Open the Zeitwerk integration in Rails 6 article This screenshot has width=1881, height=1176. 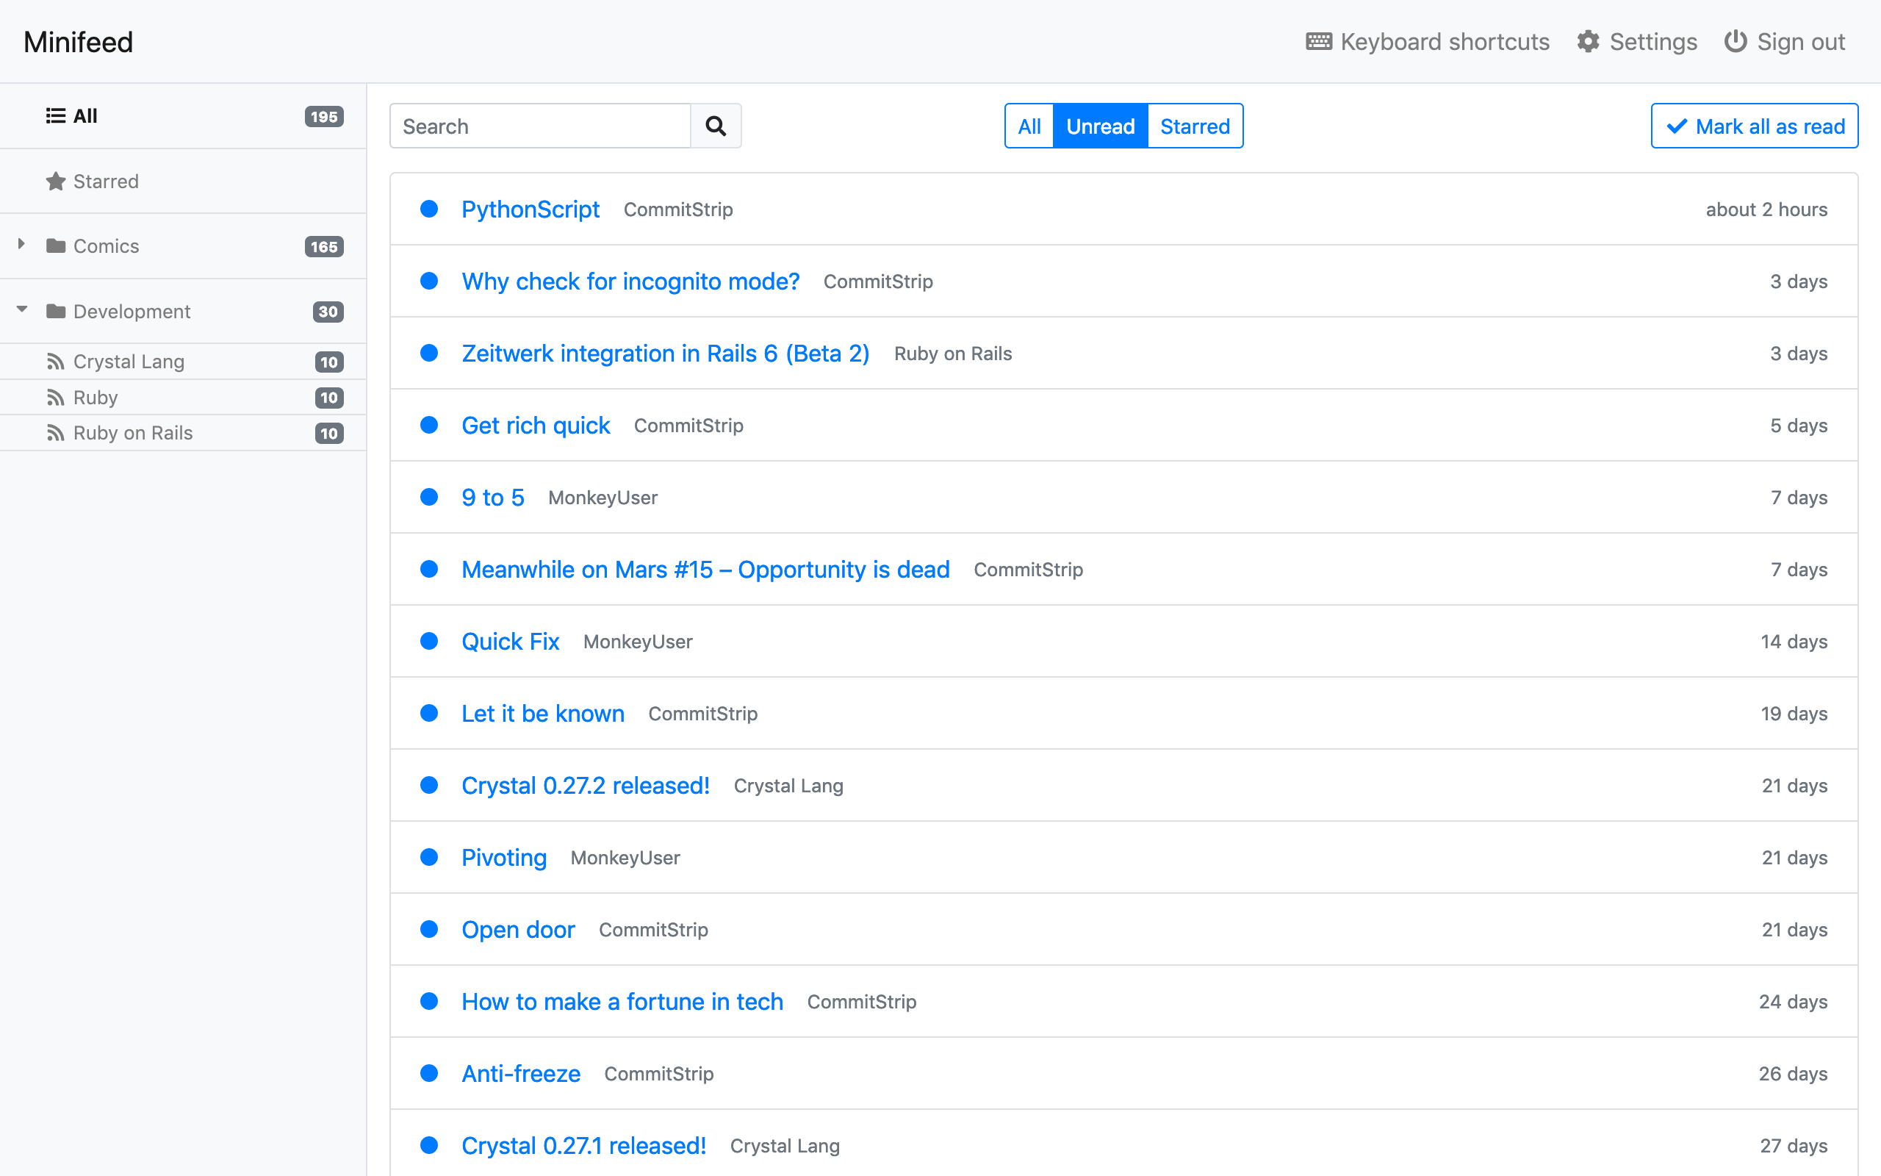[x=666, y=353]
